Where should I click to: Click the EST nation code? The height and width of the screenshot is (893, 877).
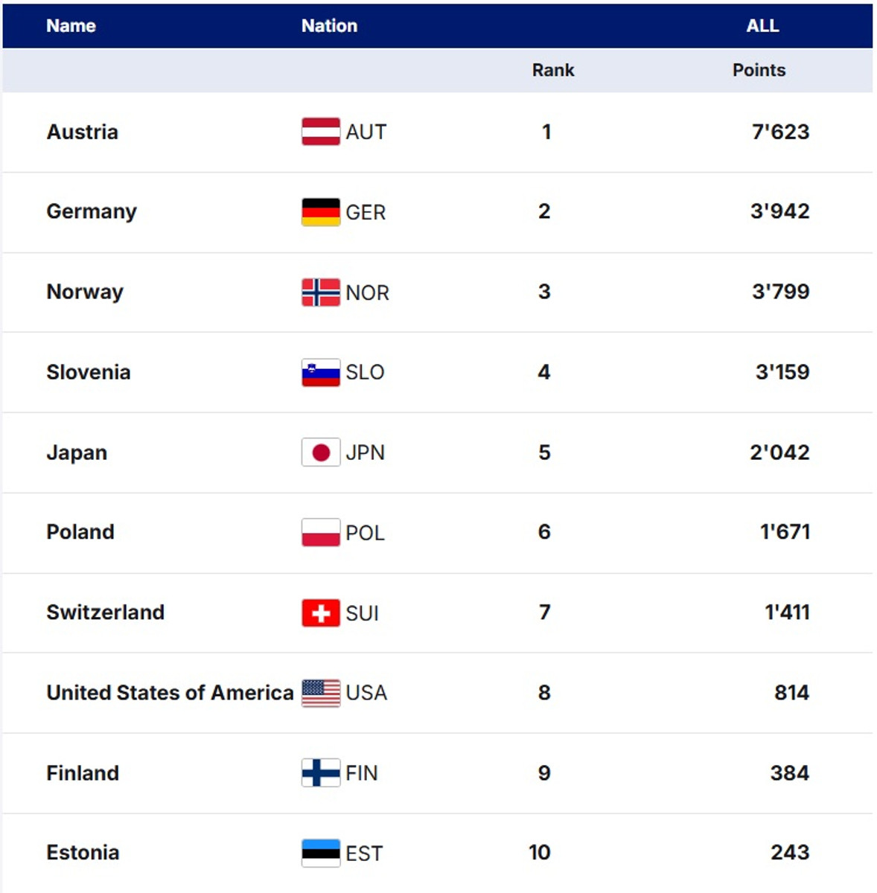point(364,854)
